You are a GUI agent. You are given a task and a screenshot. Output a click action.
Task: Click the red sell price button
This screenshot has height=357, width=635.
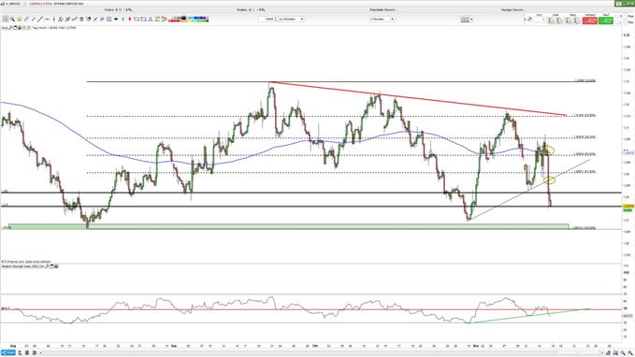[589, 21]
